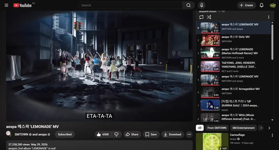Go to YouTube home via logo
This screenshot has height=150, width=279.
coord(23,5)
